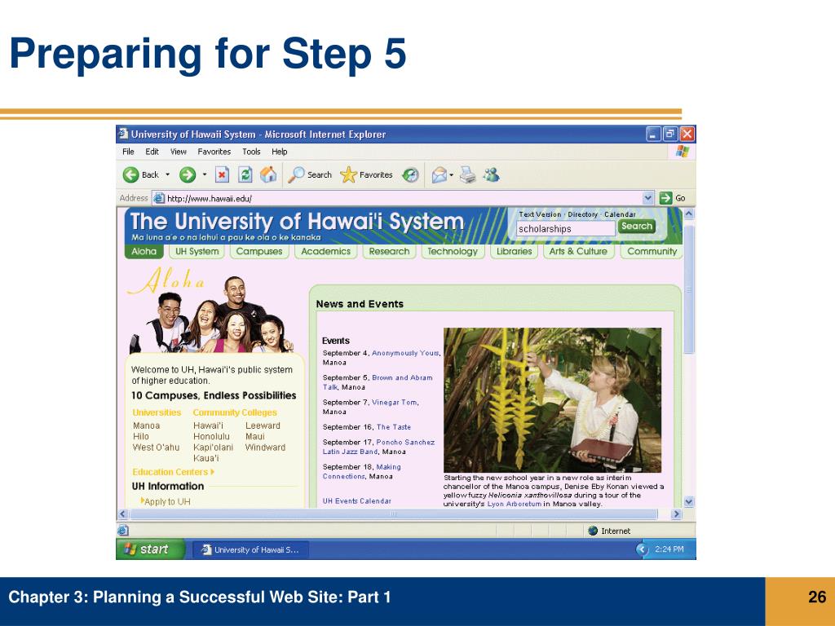
Task: Select the UH System navigation tab
Action: [x=197, y=251]
